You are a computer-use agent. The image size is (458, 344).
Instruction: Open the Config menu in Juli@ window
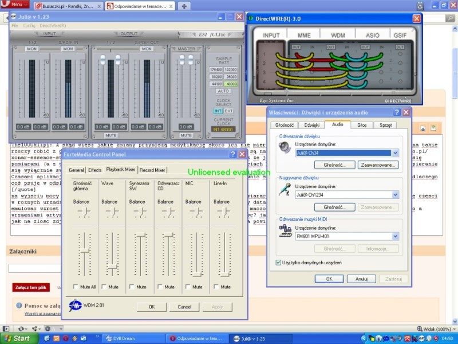coord(29,26)
